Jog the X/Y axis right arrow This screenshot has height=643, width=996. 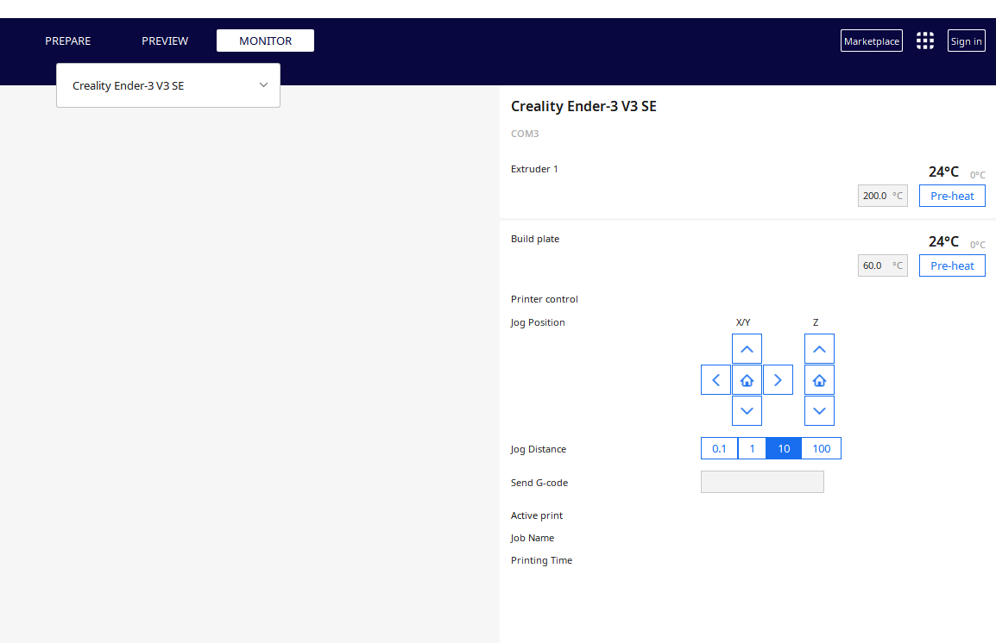pyautogui.click(x=778, y=380)
